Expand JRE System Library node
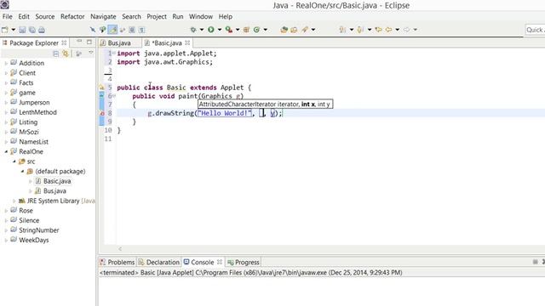The image size is (545, 306). pos(14,201)
